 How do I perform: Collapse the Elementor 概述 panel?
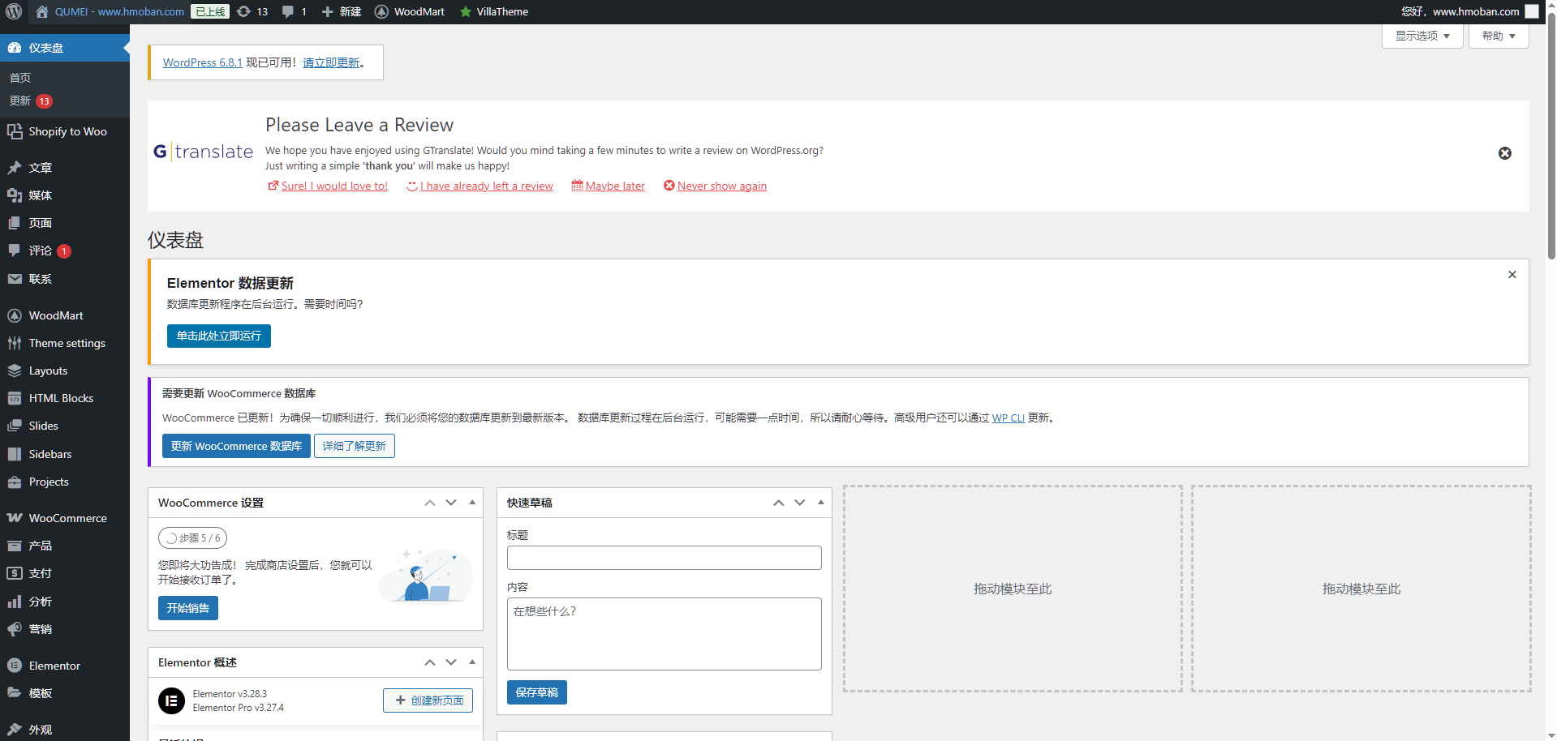[x=472, y=662]
